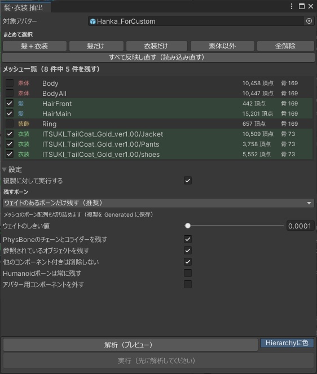
Task: Click the Ring mesh name
Action: [x=50, y=124]
